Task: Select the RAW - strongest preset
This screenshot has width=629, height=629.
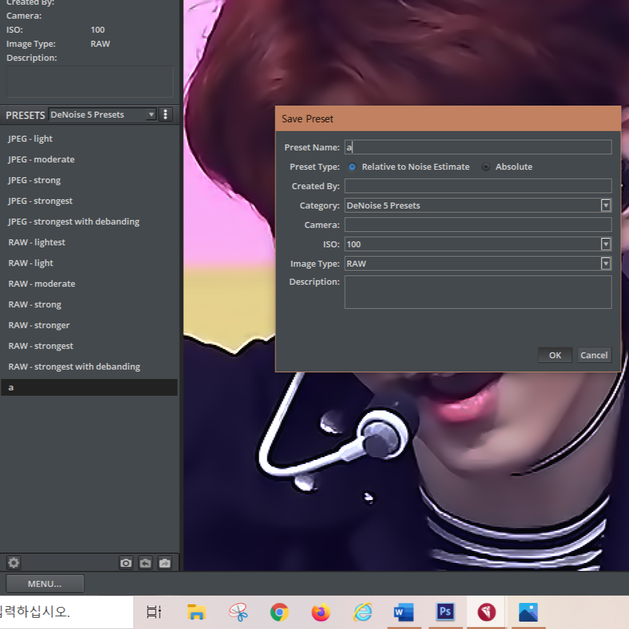Action: tap(89, 346)
